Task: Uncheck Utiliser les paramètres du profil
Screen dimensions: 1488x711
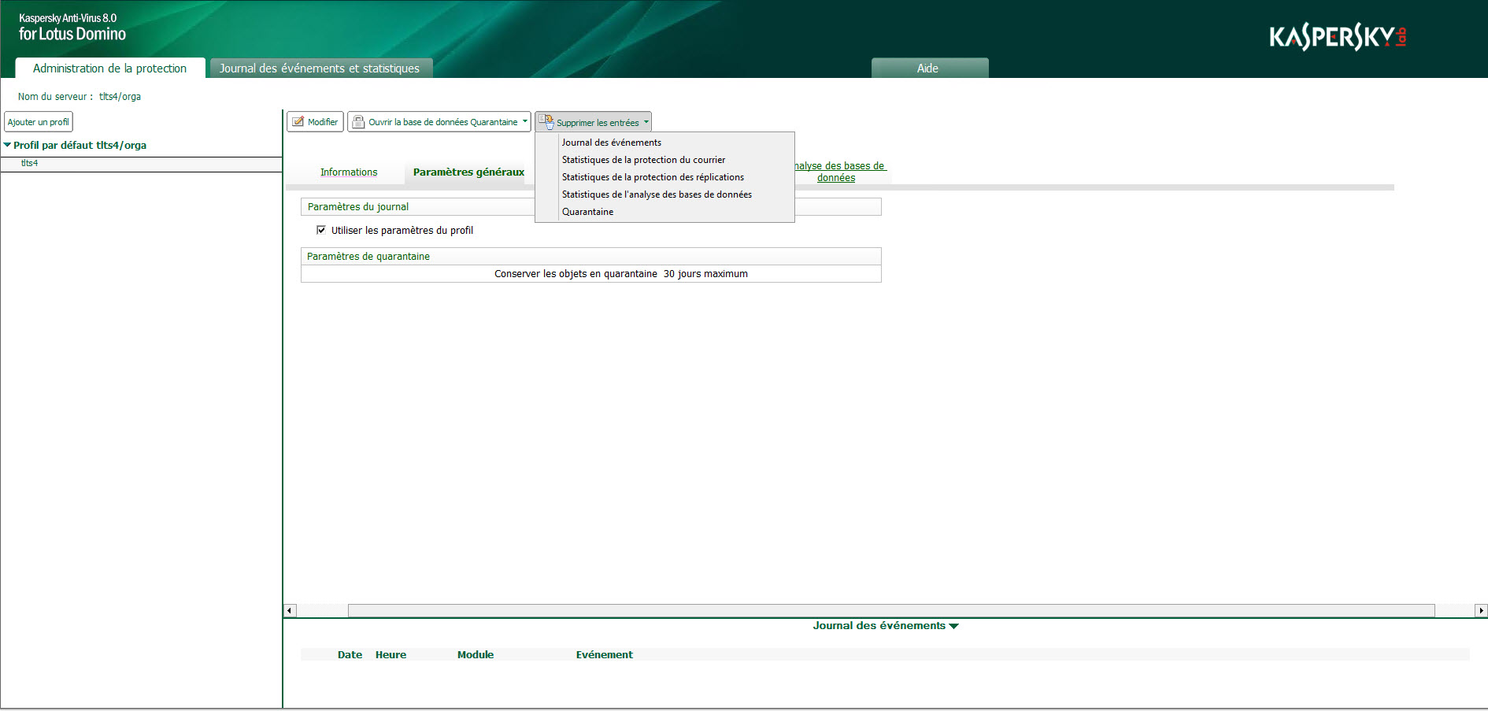Action: point(321,230)
